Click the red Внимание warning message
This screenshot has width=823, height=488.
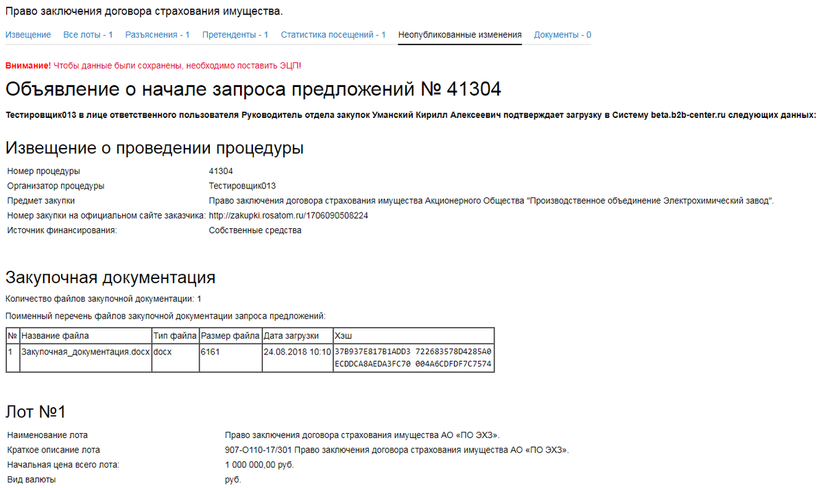coord(153,65)
